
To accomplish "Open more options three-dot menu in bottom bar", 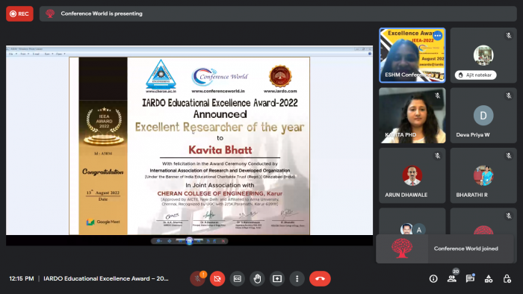I will tap(297, 278).
